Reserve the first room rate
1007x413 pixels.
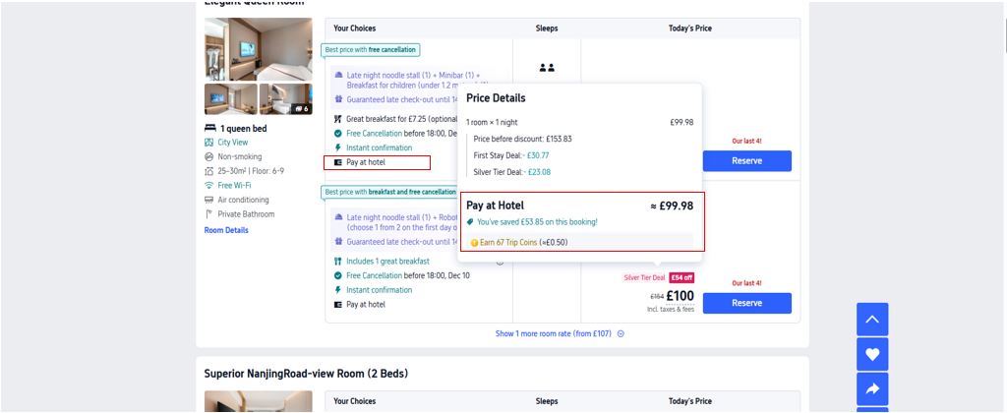coord(746,160)
